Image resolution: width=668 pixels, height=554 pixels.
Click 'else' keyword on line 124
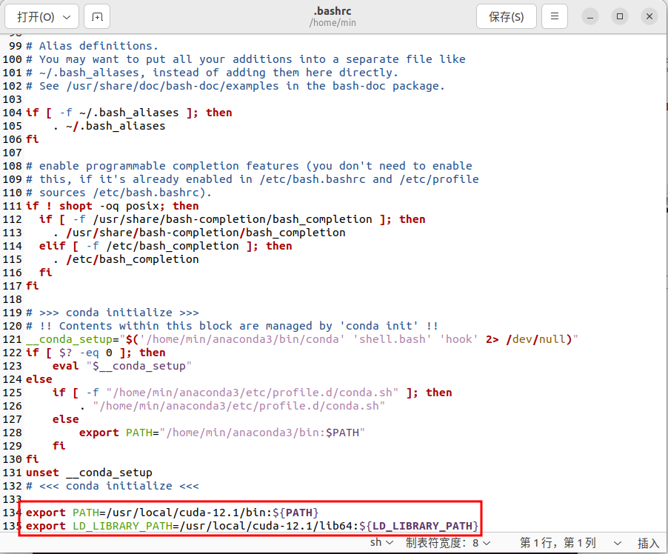[x=39, y=379]
